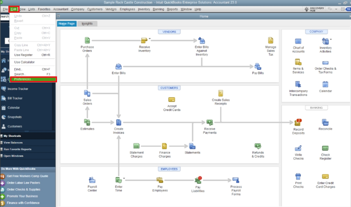Open Bill Tracker in sidebar
Image resolution: width=351 pixels, height=207 pixels.
tap(15, 98)
